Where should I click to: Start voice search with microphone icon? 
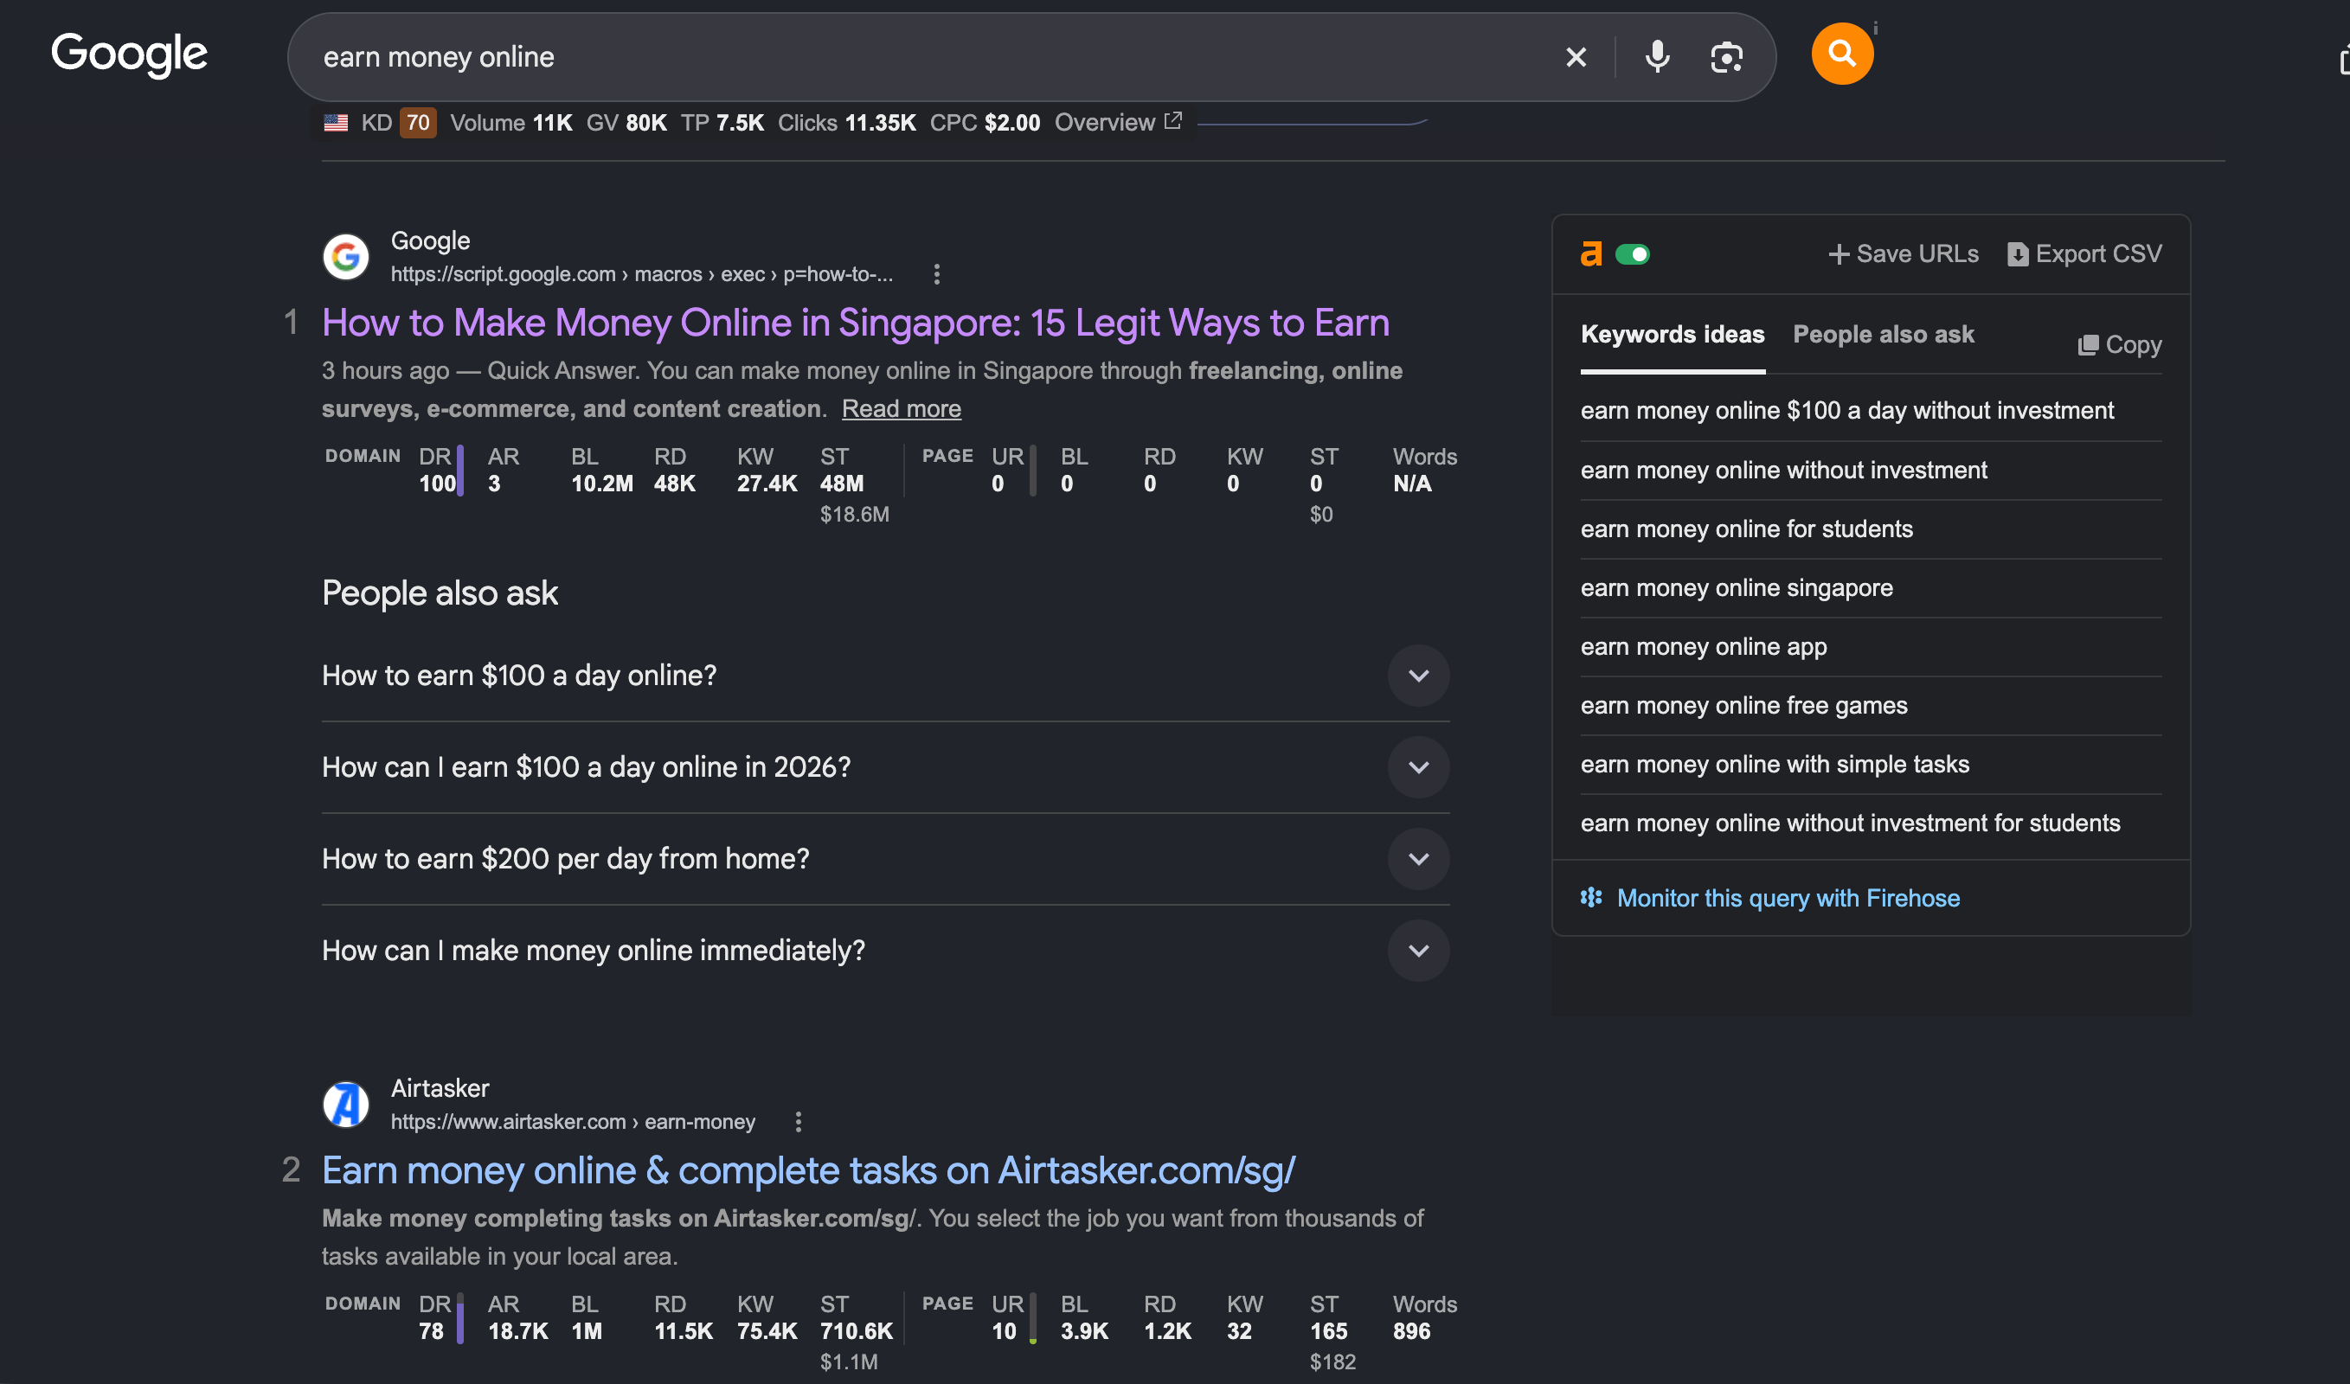tap(1657, 57)
